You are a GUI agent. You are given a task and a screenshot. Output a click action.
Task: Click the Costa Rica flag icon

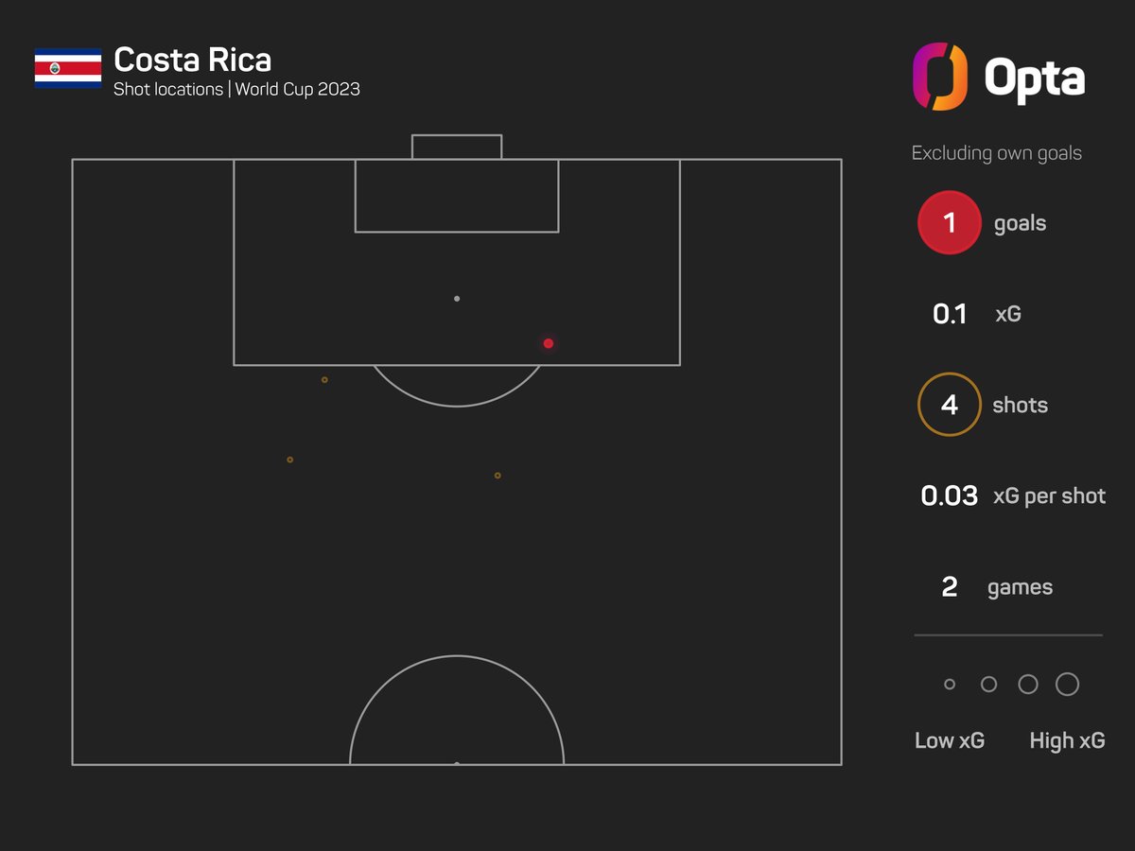tap(68, 68)
